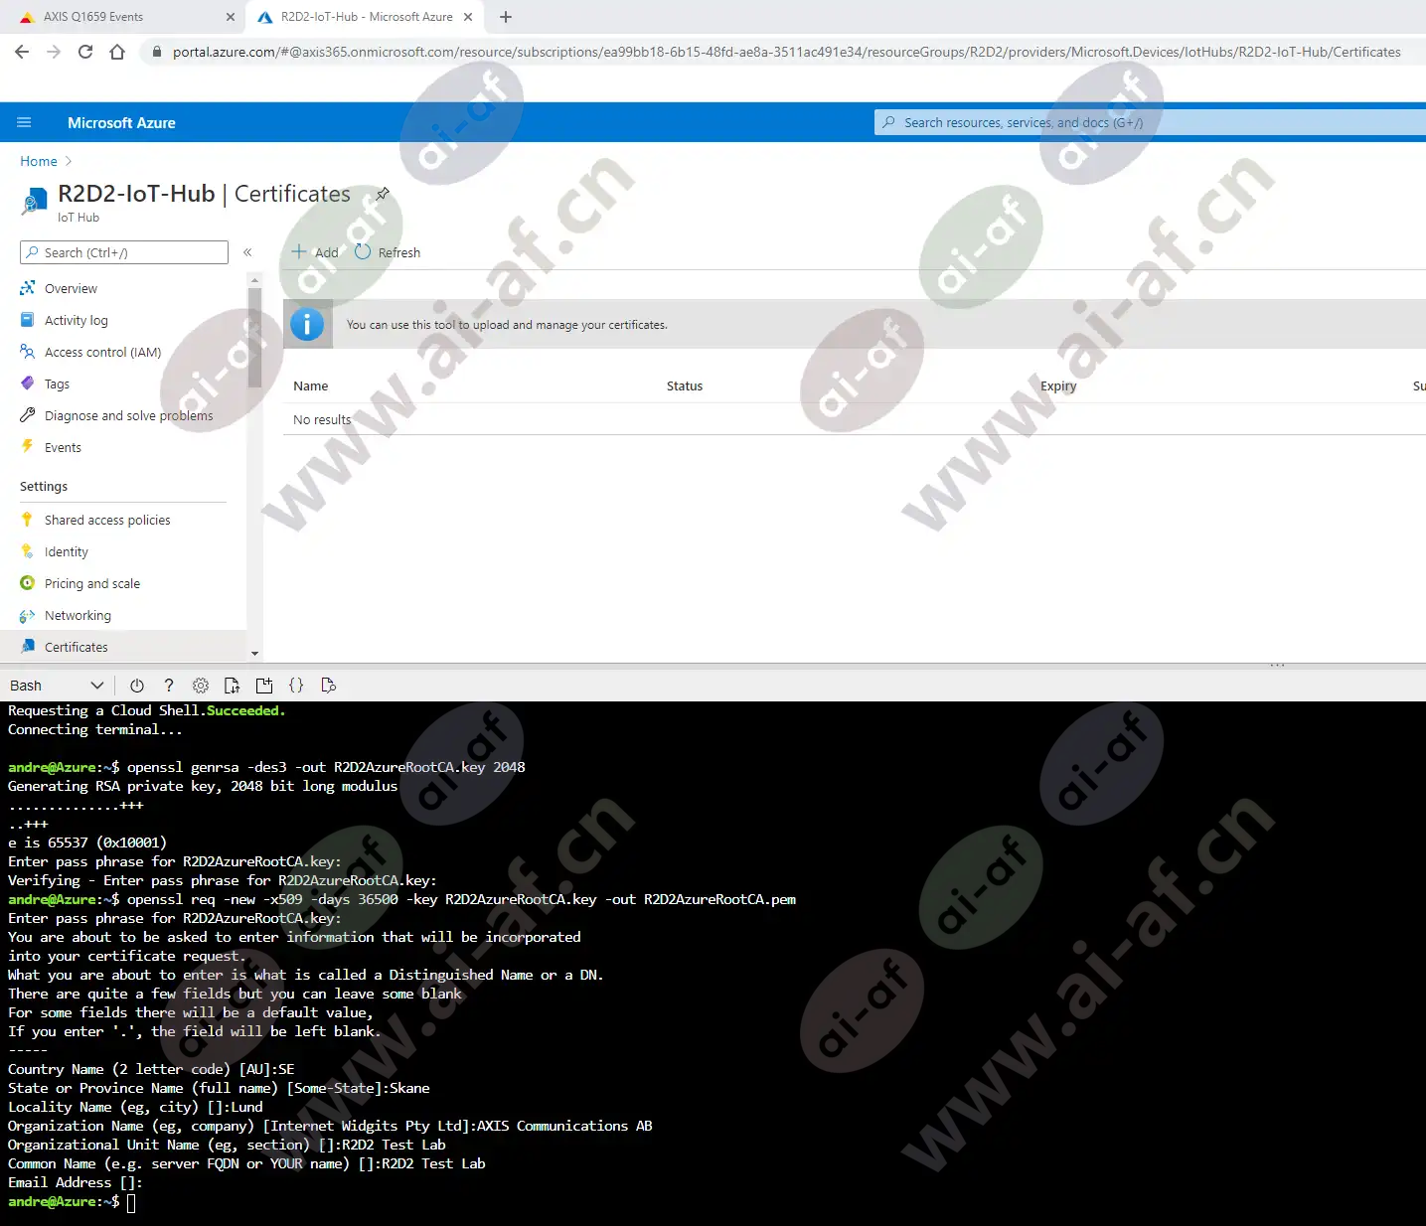
Task: Open Cloud Shell settings gear
Action: (x=201, y=686)
